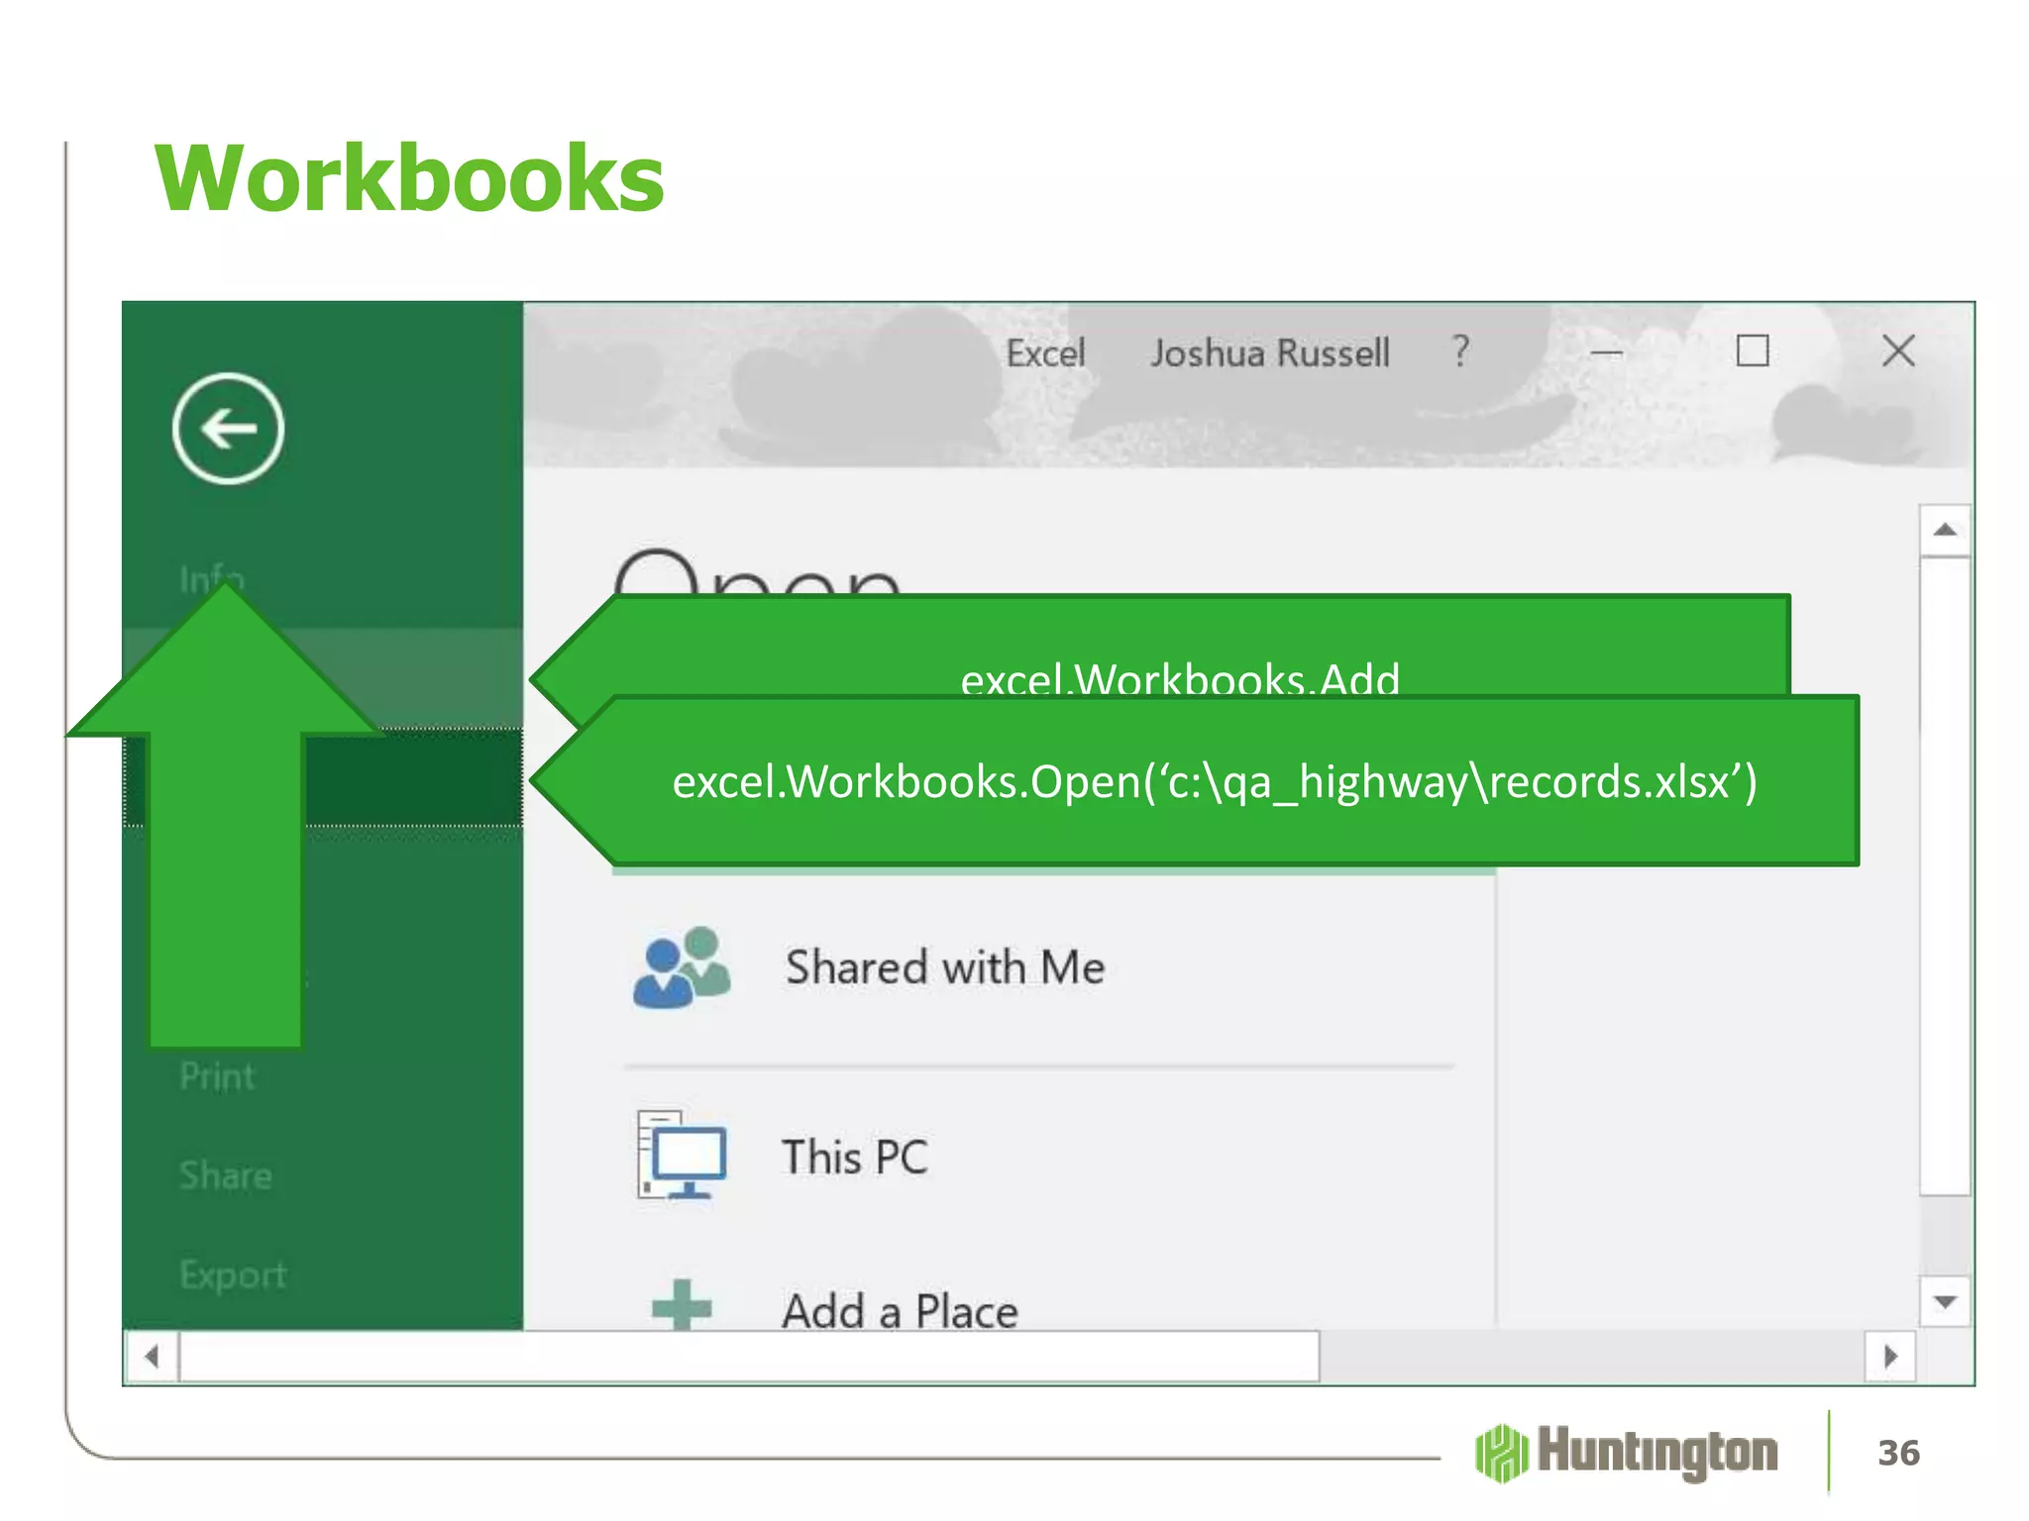Click the vertical scrollbar down arrow
The width and height of the screenshot is (2029, 1521).
coord(1945,1302)
